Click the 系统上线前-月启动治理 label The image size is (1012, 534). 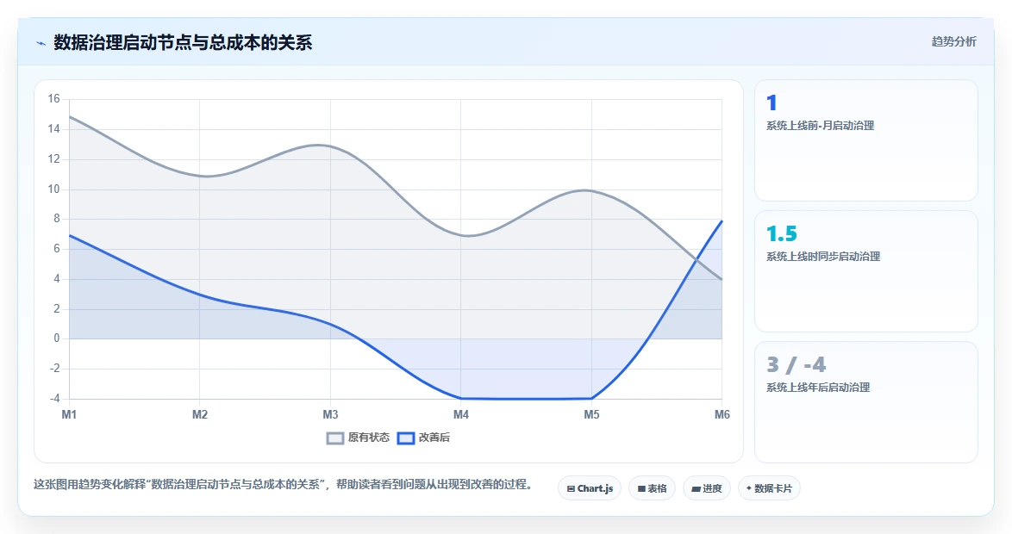[x=820, y=126]
